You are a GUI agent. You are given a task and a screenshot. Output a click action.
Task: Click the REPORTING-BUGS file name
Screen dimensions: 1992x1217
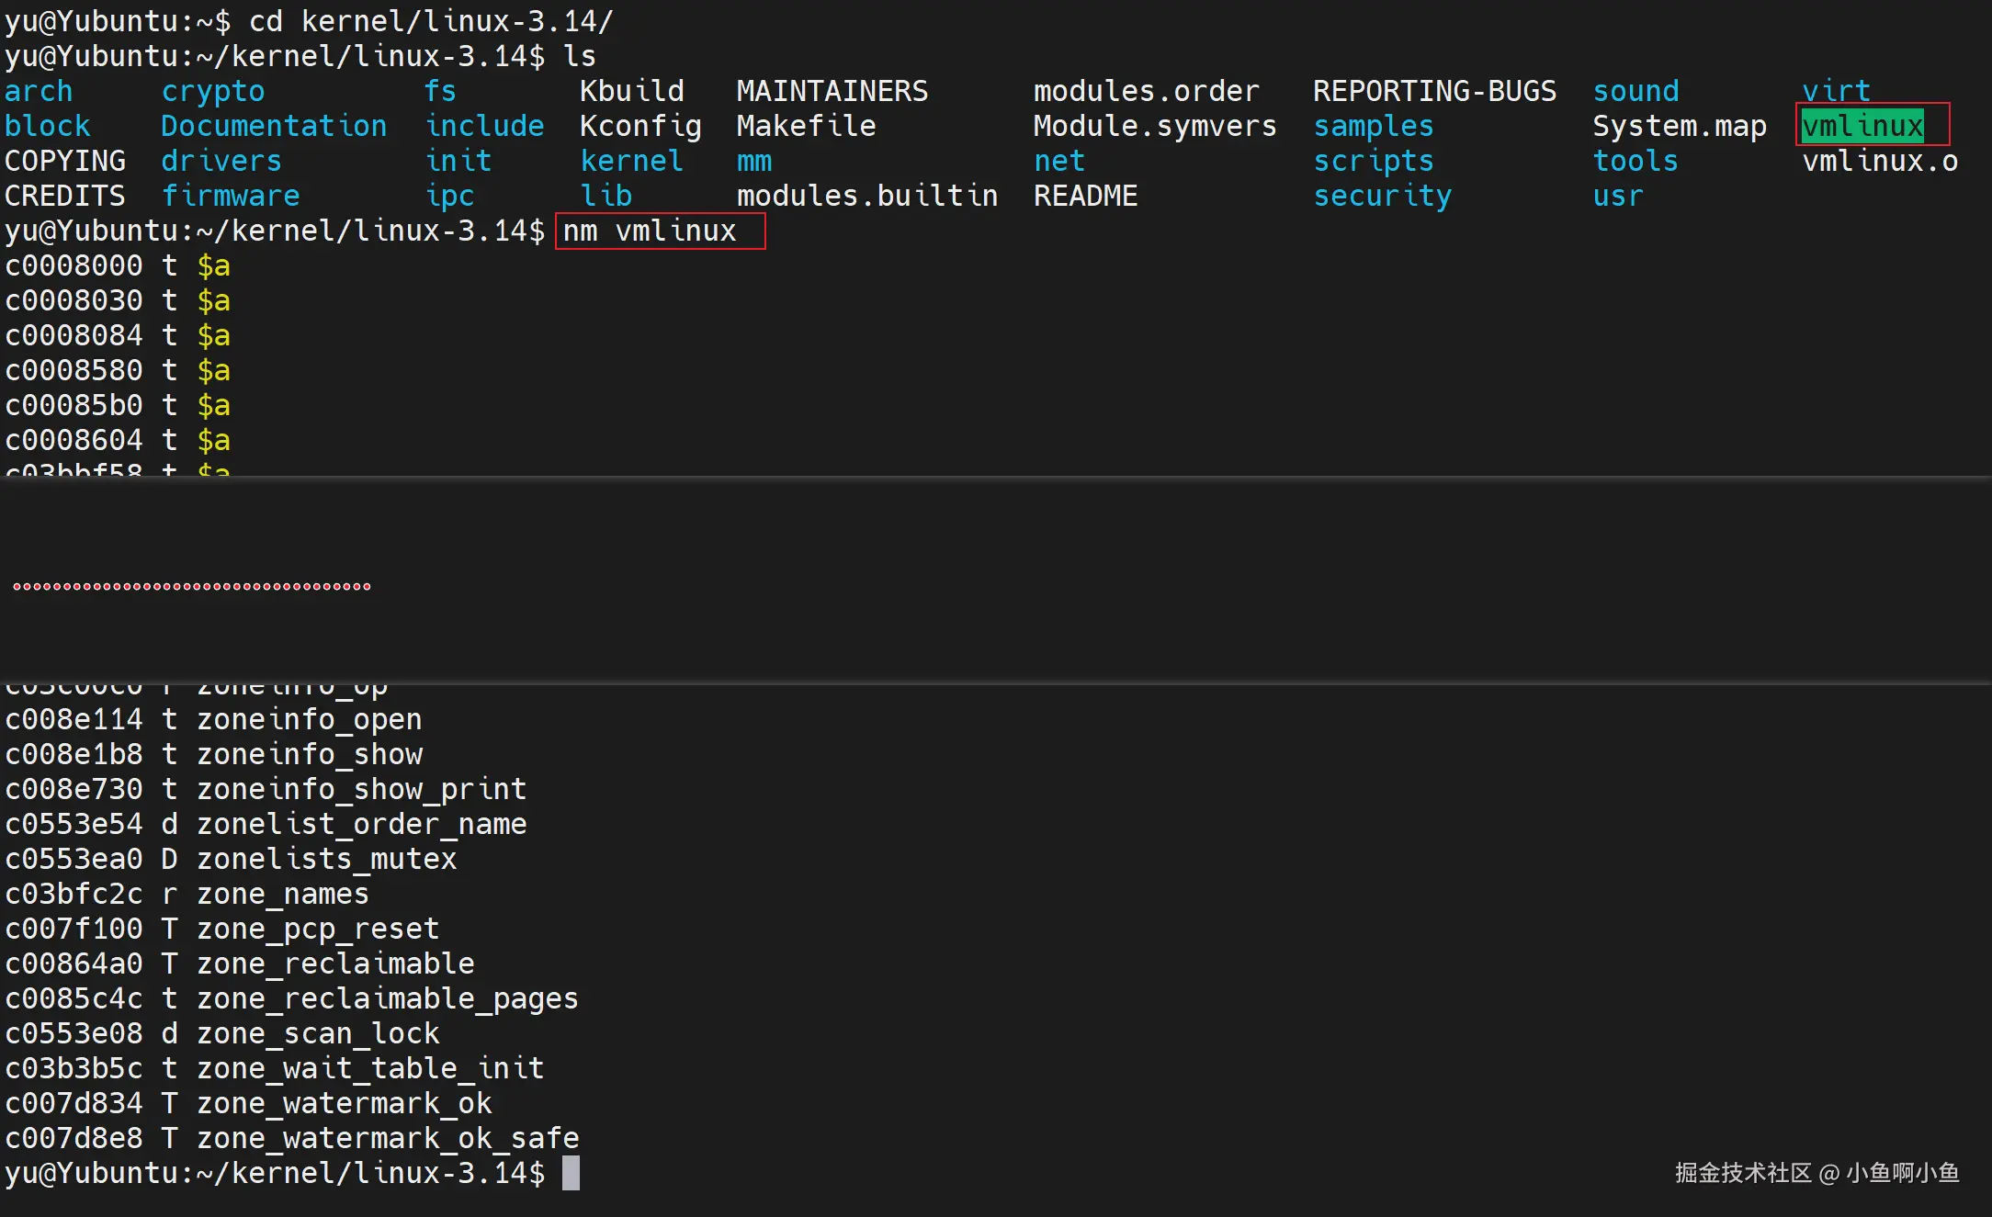(1433, 91)
